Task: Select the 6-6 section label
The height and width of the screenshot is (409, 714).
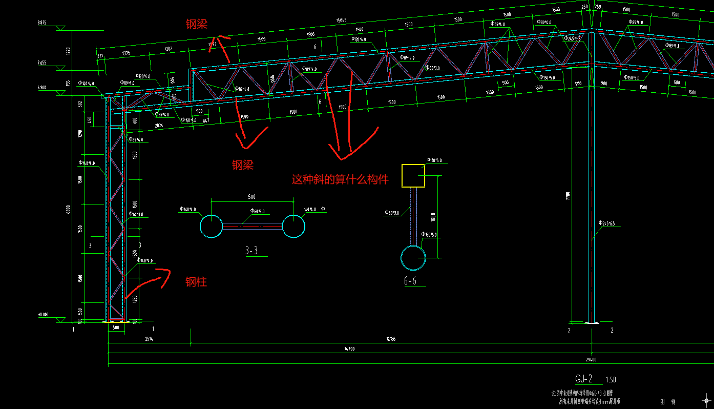Action: (410, 281)
